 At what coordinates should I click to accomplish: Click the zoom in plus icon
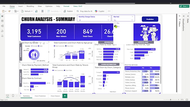click(179, 99)
